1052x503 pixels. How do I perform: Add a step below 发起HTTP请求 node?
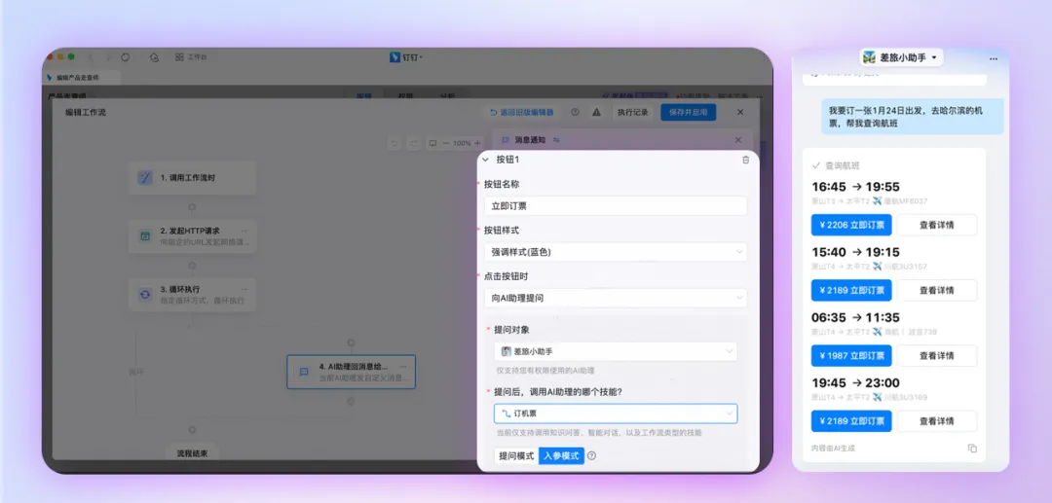pyautogui.click(x=192, y=266)
